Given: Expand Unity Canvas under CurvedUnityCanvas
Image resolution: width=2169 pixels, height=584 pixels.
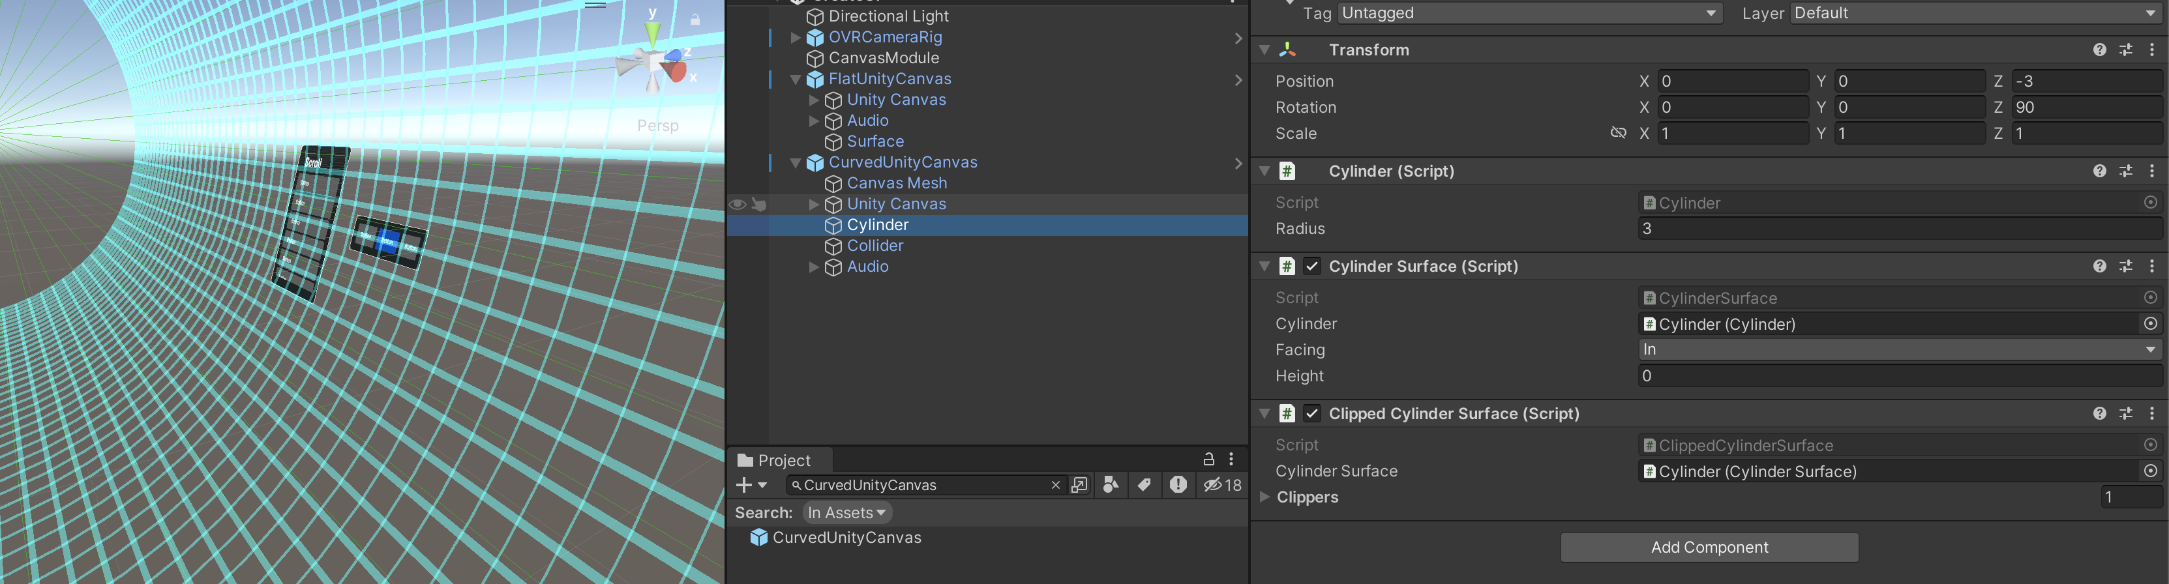Looking at the screenshot, I should pos(813,205).
